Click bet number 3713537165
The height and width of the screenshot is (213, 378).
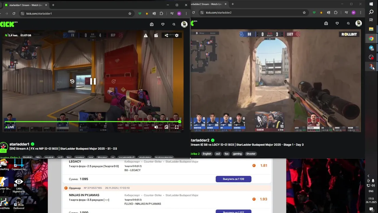point(93,188)
